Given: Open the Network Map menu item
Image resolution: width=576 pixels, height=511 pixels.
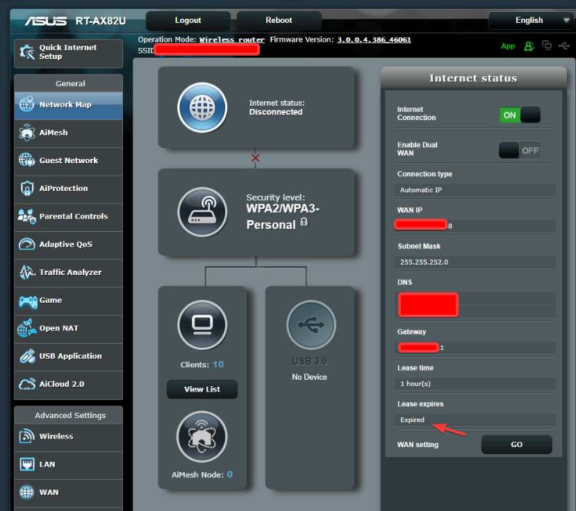Looking at the screenshot, I should pyautogui.click(x=68, y=105).
